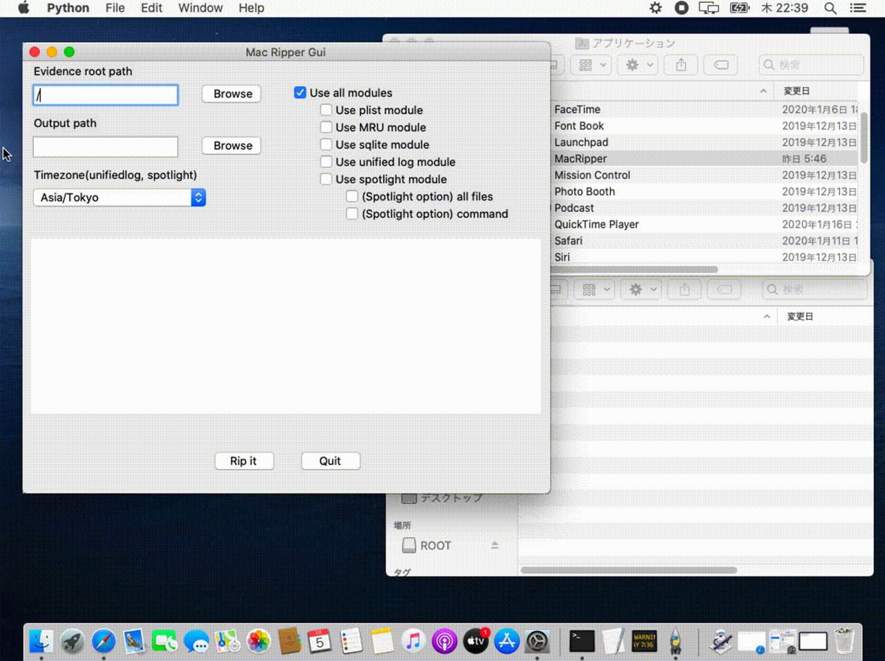Enable Use spotlight module
Image resolution: width=885 pixels, height=661 pixels.
(326, 179)
